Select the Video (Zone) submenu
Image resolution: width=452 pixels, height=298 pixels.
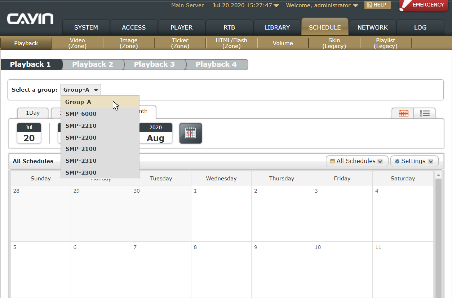pos(77,43)
